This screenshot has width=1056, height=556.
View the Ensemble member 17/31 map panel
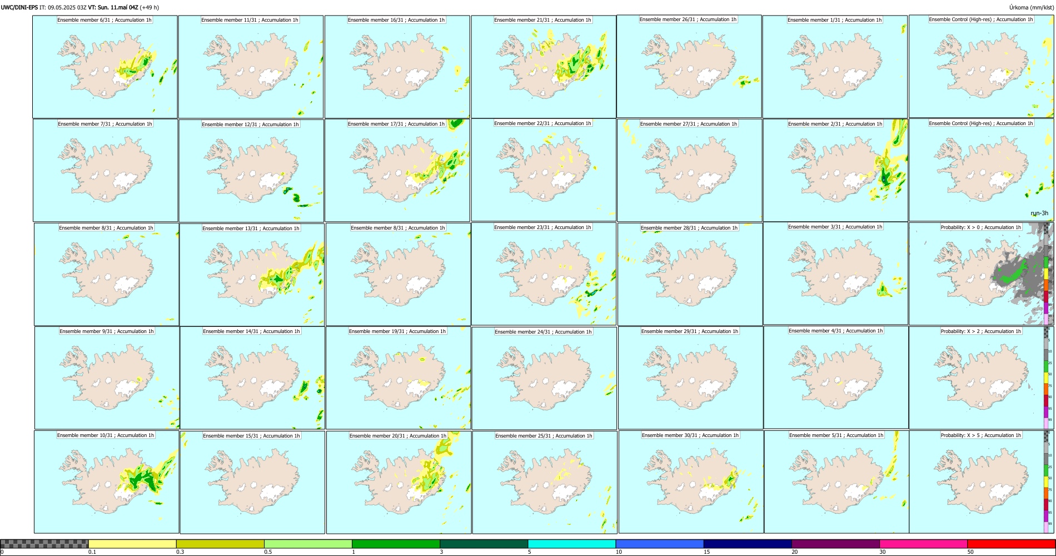(x=397, y=171)
